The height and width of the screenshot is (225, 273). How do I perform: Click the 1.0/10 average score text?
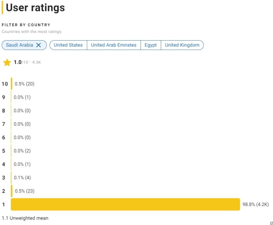coord(21,62)
